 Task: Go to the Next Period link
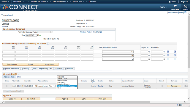click(x=98, y=32)
